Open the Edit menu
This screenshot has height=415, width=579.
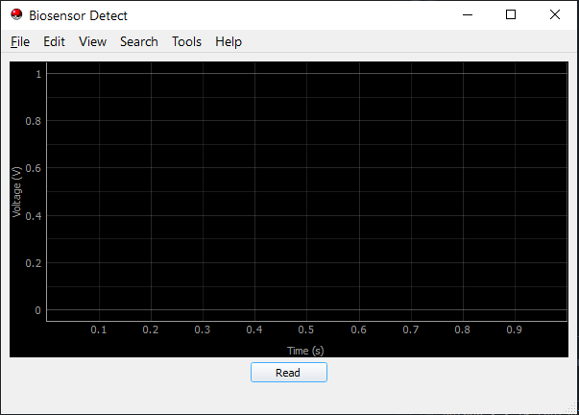[x=54, y=41]
